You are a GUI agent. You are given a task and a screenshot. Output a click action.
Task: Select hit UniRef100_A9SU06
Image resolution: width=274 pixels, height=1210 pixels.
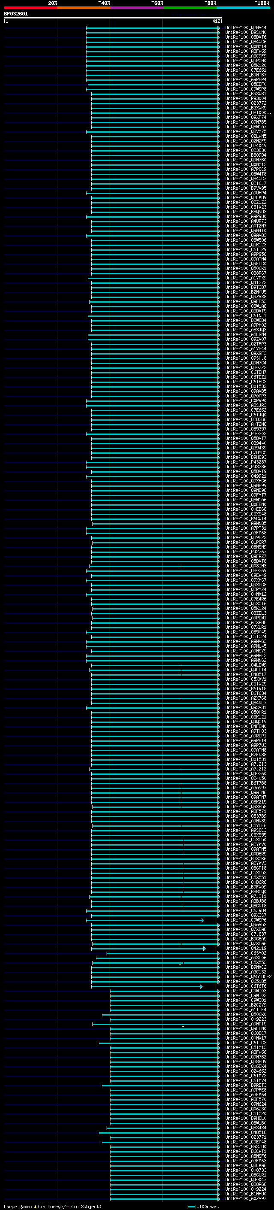tap(246, 958)
